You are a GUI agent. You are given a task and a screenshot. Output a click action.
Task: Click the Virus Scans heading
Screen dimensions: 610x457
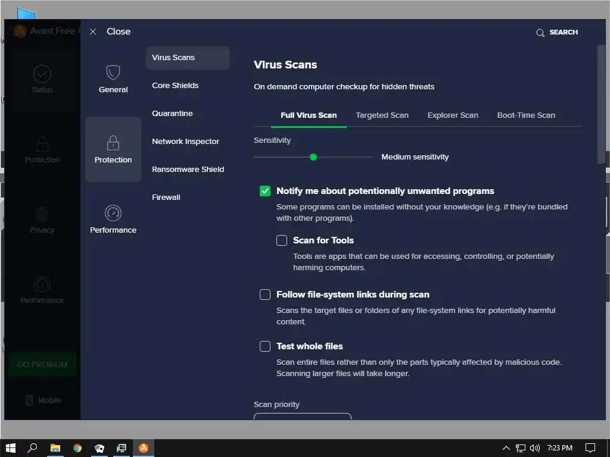coord(285,64)
